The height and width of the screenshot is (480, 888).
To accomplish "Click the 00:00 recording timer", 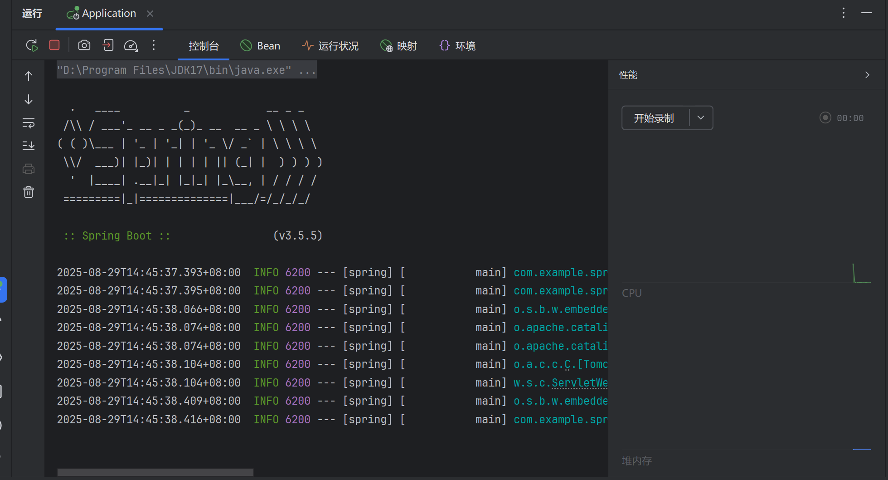I will pos(850,118).
